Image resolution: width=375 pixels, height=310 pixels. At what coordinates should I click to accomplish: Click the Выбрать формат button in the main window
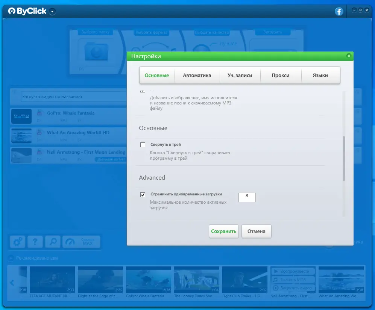(x=152, y=33)
